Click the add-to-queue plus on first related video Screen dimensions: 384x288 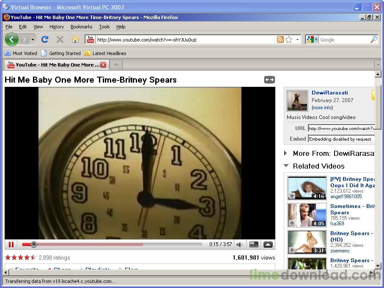point(292,196)
